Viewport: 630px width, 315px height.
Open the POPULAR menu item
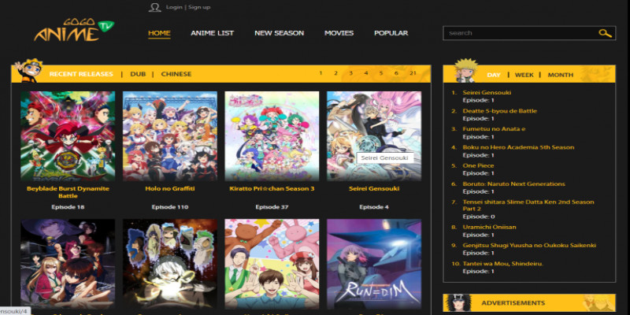[391, 33]
